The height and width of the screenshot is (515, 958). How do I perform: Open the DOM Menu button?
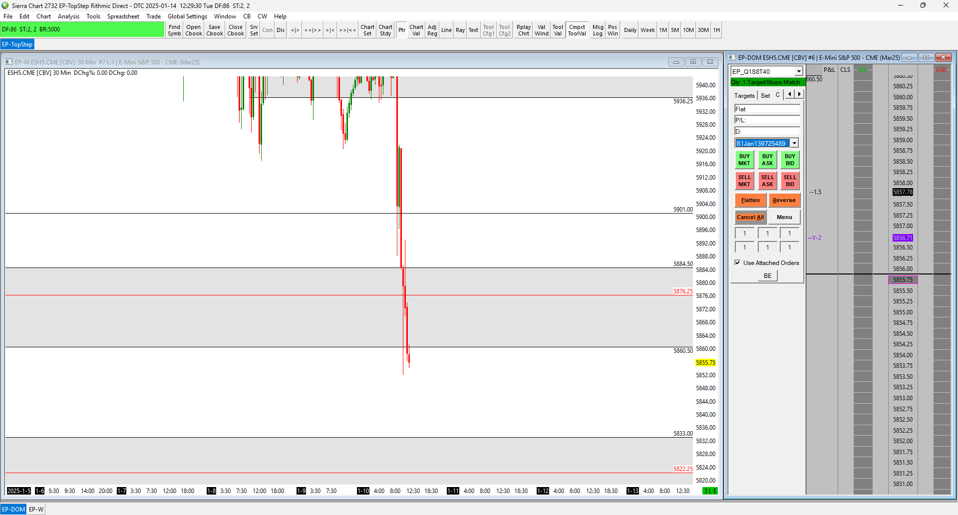[784, 217]
